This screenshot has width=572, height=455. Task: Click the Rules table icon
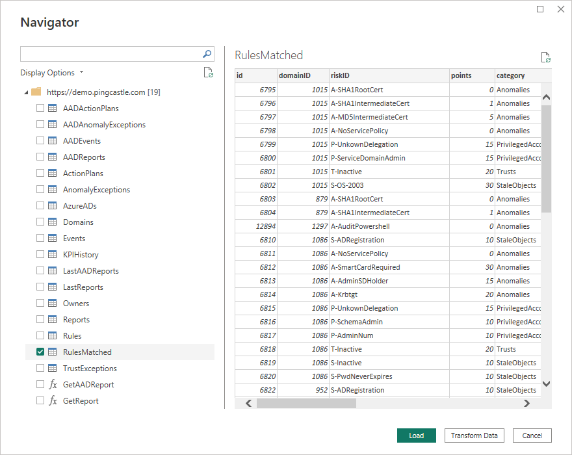[53, 335]
